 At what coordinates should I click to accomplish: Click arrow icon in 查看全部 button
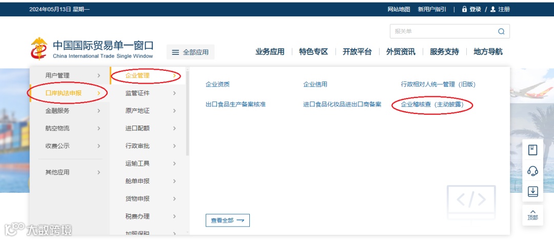[240, 220]
